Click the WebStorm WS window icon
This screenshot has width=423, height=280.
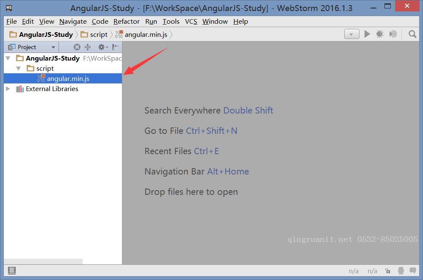pyautogui.click(x=9, y=8)
